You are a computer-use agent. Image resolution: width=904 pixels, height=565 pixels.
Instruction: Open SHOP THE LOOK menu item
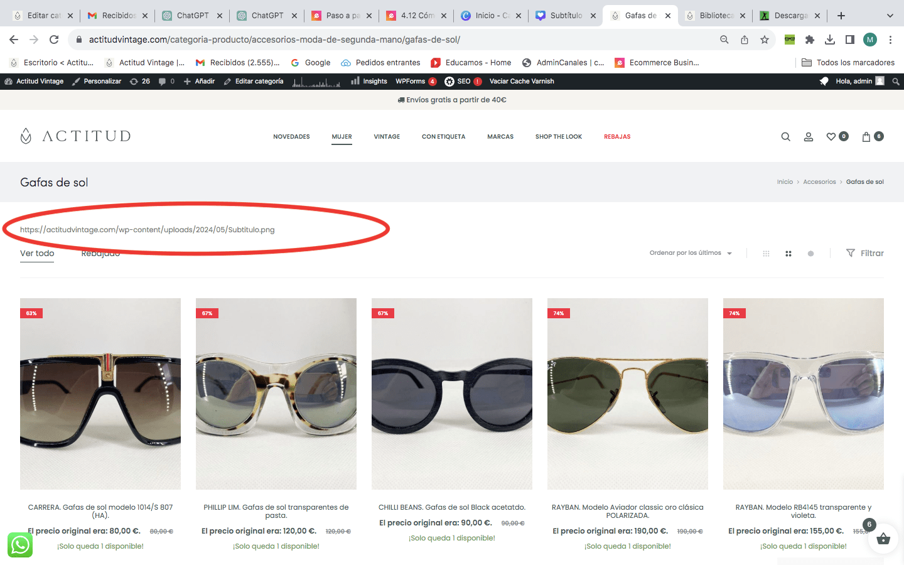559,136
